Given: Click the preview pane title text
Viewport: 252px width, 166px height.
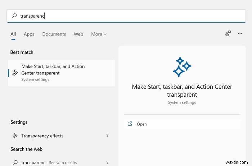Looking at the screenshot, I should pos(182,91).
